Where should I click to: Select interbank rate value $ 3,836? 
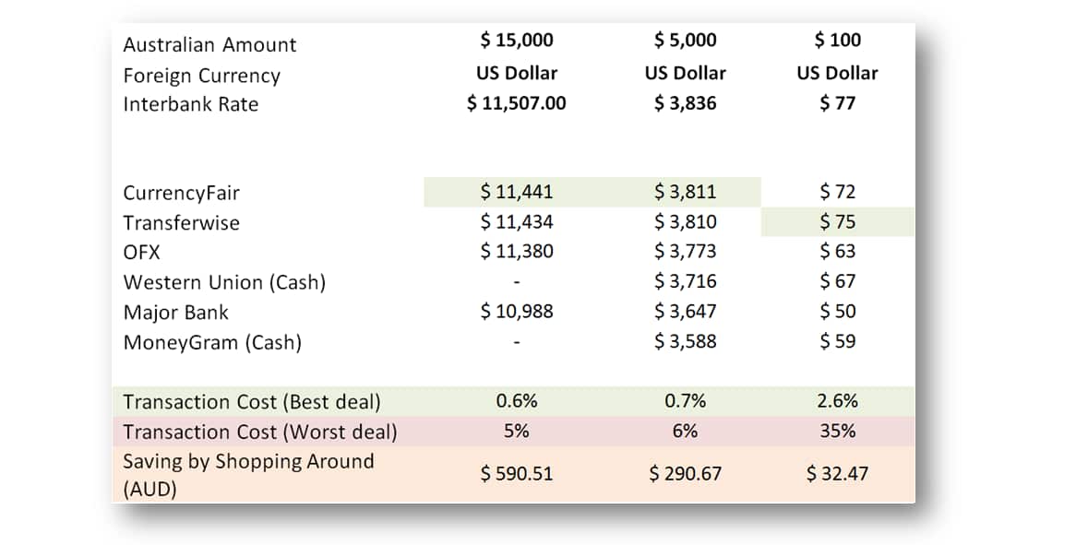pyautogui.click(x=685, y=103)
